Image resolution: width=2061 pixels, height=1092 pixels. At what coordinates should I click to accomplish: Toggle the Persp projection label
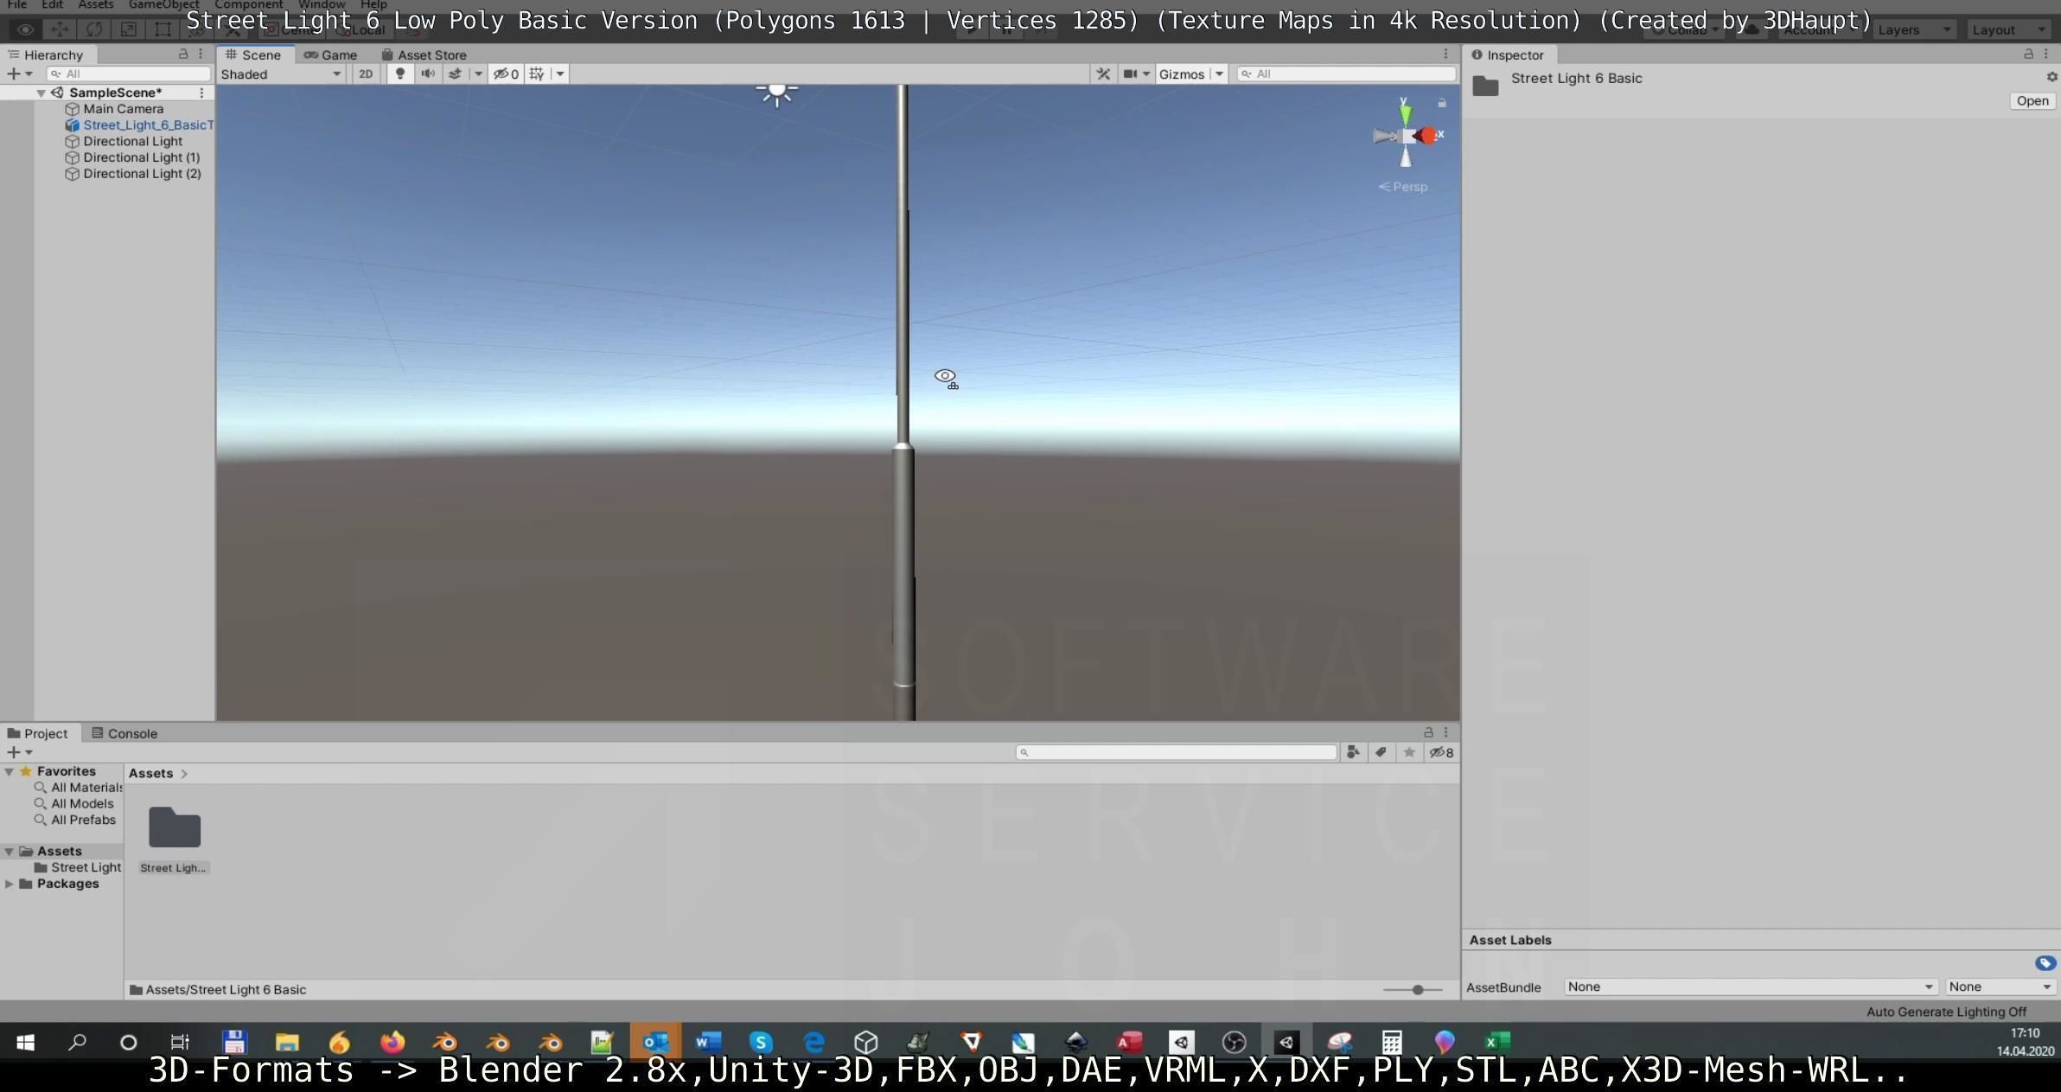click(x=1403, y=187)
